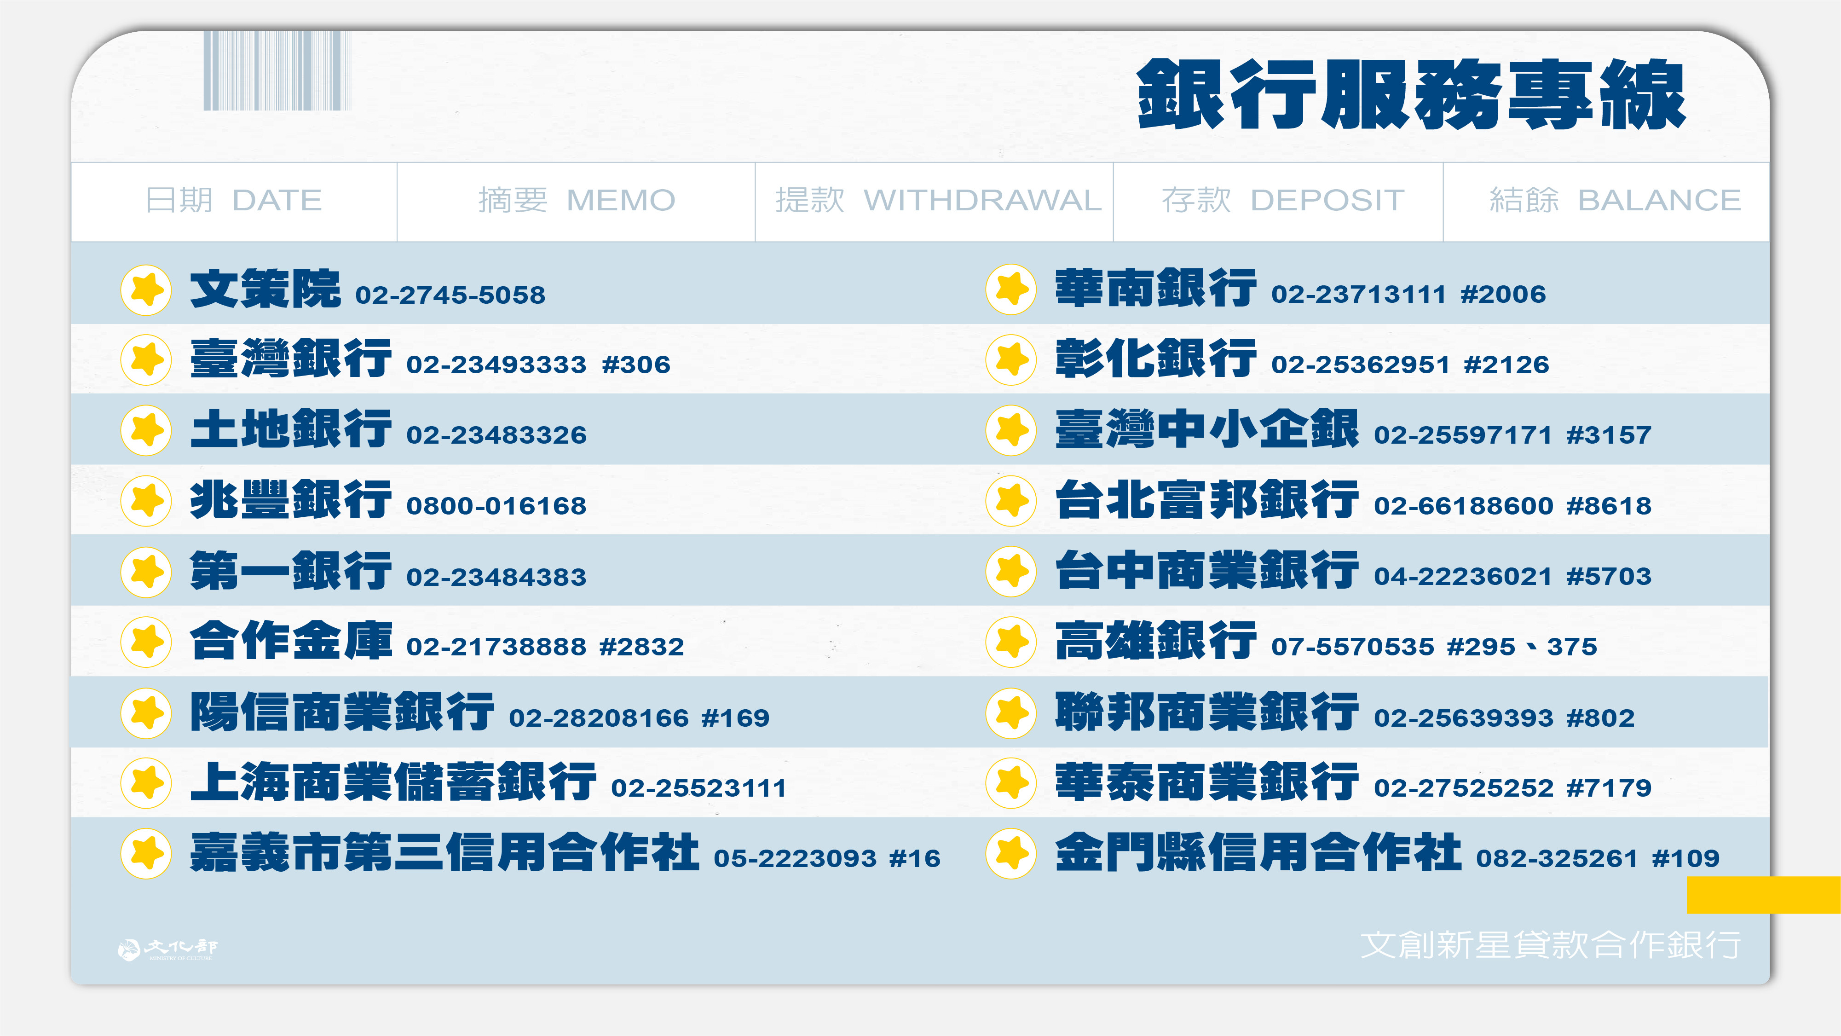
Task: Click phone number 02-25597171 #3157
Action: tap(1513, 435)
